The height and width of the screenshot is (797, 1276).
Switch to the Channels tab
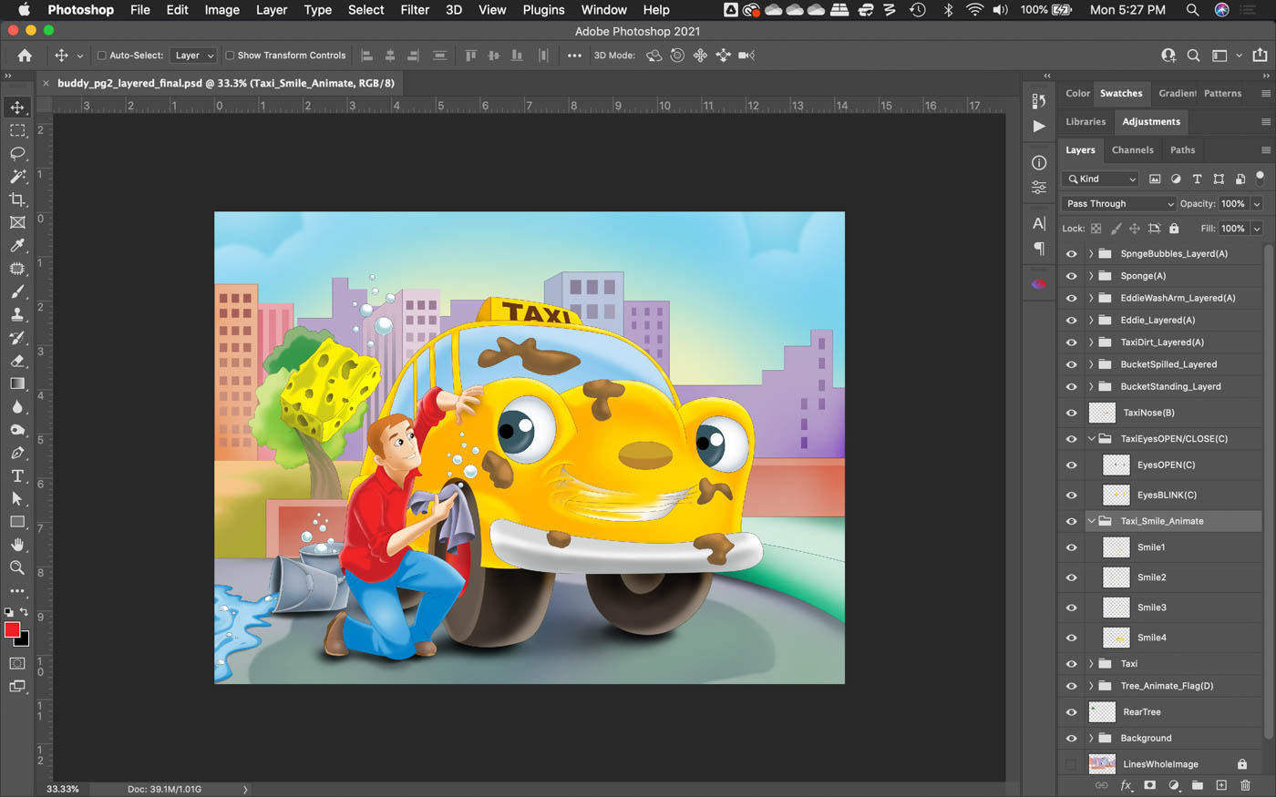(x=1132, y=150)
